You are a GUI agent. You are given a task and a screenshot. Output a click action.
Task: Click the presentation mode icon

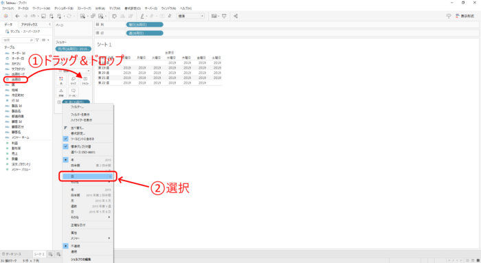coord(224,16)
